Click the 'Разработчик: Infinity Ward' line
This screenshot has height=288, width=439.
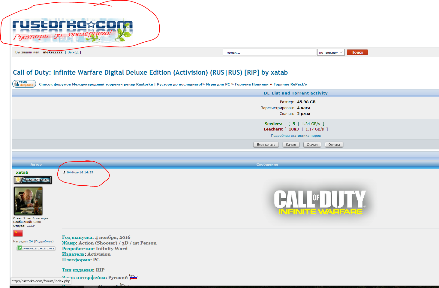[95, 248]
